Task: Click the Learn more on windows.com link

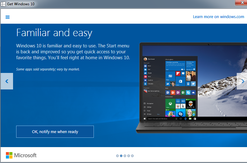Action: (218, 17)
